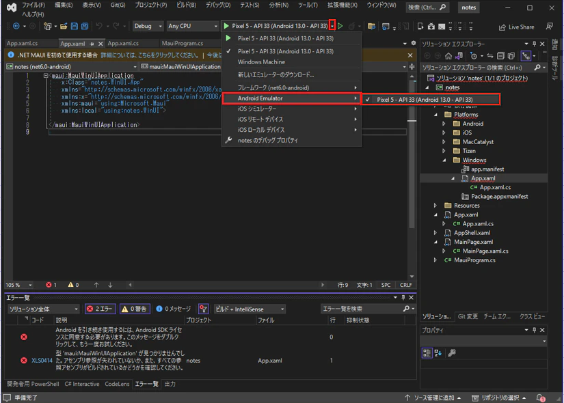The image size is (564, 403).
Task: Open the Debug (デバッグ) menu
Action: [x=218, y=5]
